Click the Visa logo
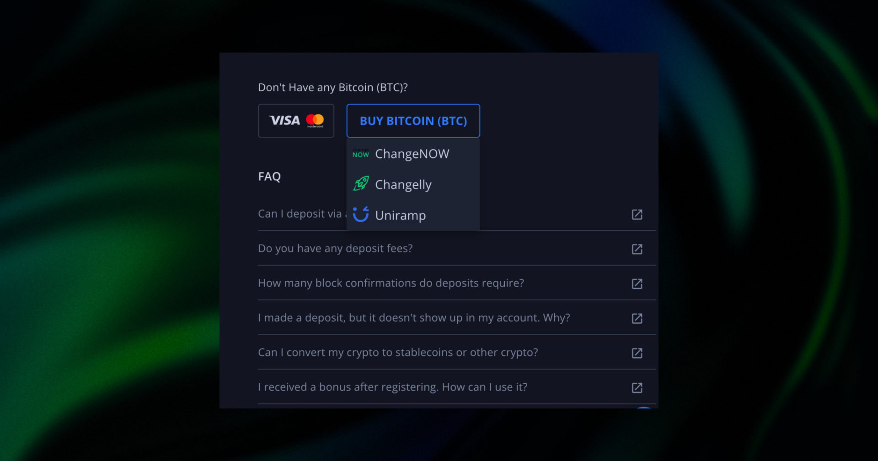Screen dimensions: 878x461 pos(284,120)
